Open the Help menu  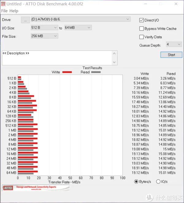[14, 11]
